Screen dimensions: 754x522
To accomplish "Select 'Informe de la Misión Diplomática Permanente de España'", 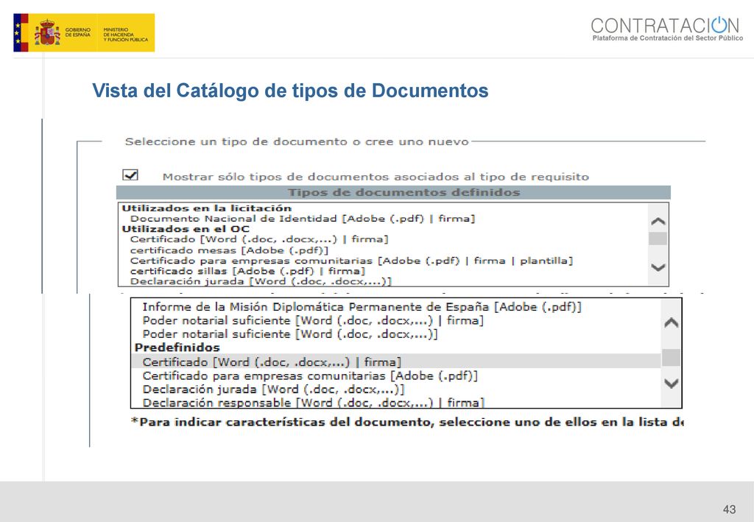I will point(362,307).
